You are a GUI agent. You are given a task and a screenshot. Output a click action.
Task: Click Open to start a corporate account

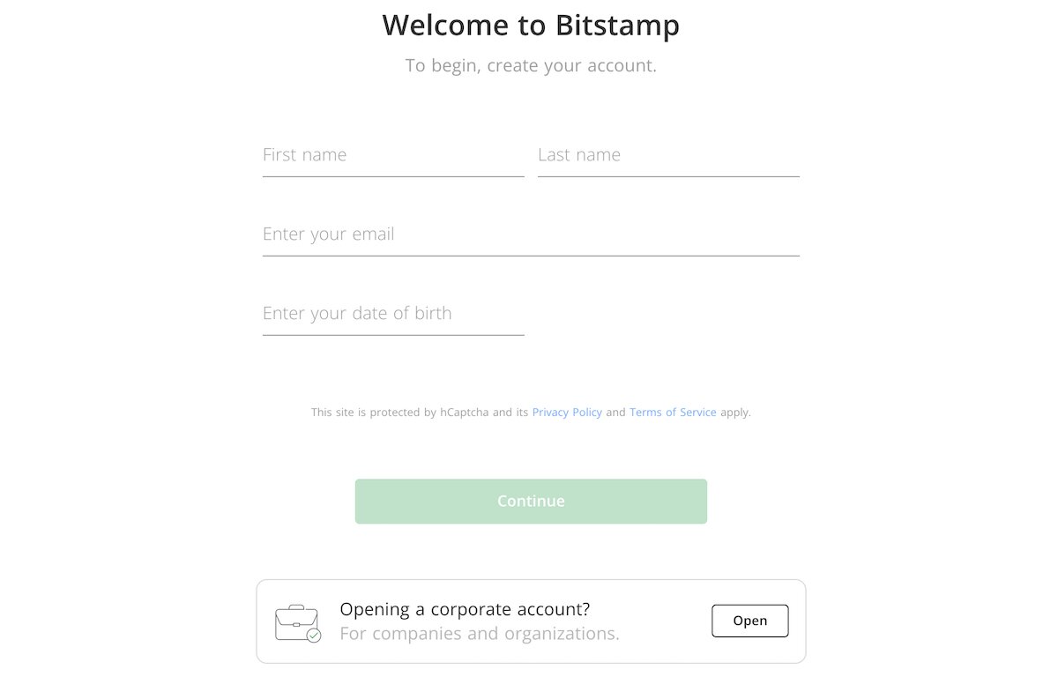(x=749, y=621)
